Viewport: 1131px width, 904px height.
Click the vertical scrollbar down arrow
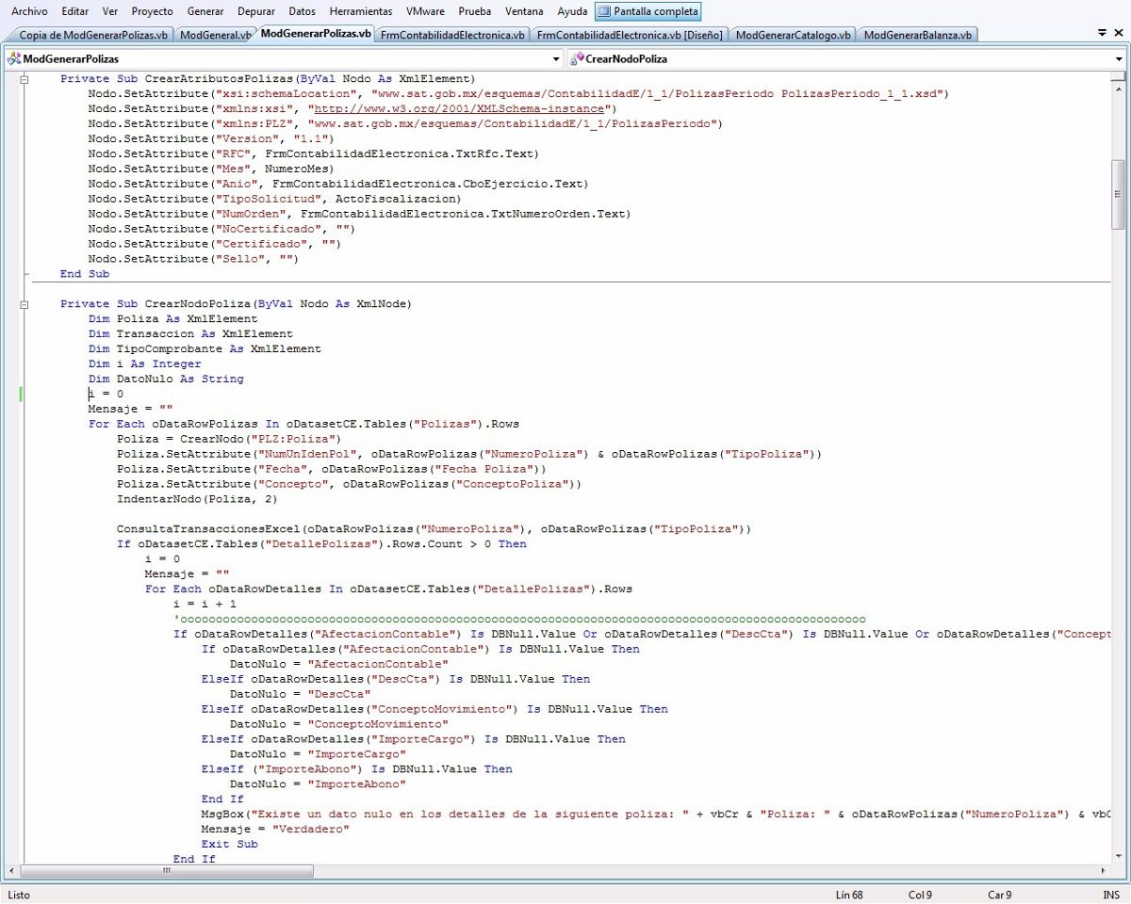[1119, 854]
